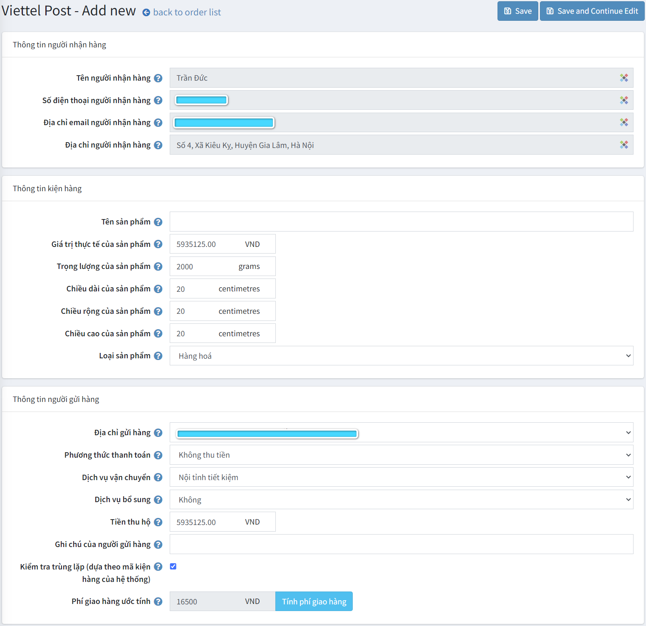This screenshot has width=646, height=626.
Task: Click colorful icon in recipient address field
Action: click(x=624, y=145)
